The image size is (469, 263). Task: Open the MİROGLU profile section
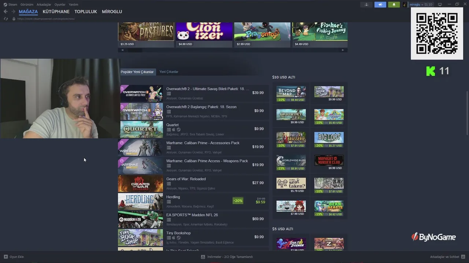pos(112,12)
